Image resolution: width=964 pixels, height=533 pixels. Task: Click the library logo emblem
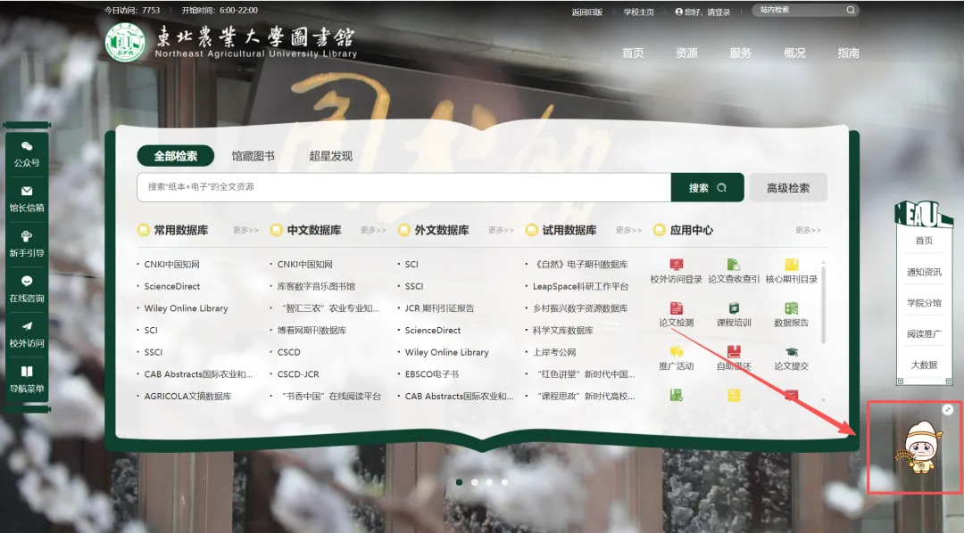point(126,43)
